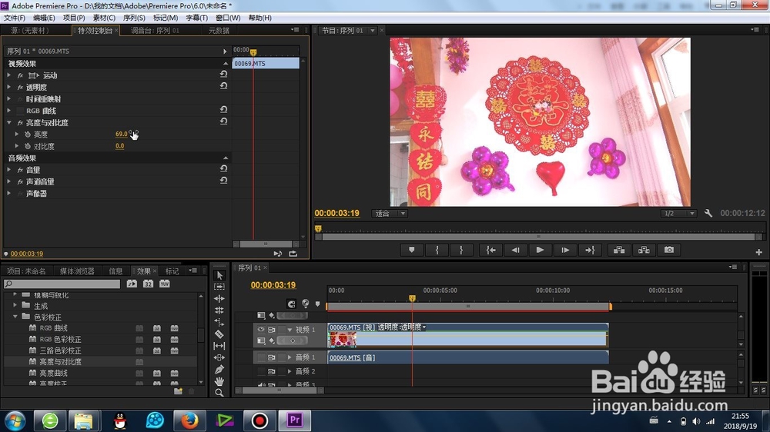The image size is (770, 432).
Task: Expand the 声道音量 audio effect
Action: pos(8,181)
